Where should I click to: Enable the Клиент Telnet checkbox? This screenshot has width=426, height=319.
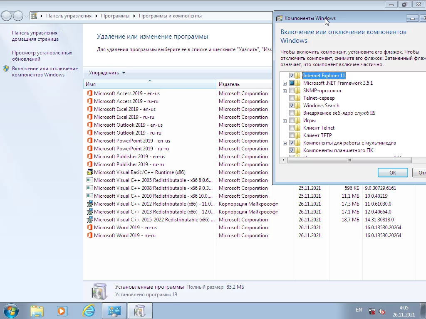click(x=292, y=128)
